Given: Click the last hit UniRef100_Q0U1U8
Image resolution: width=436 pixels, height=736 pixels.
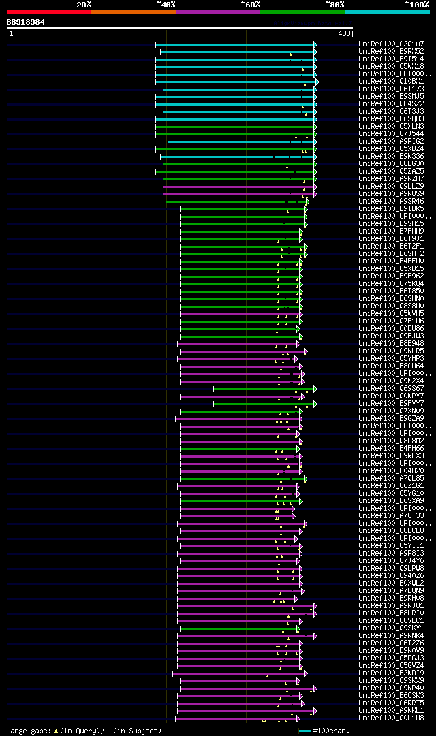Looking at the screenshot, I should (391, 718).
